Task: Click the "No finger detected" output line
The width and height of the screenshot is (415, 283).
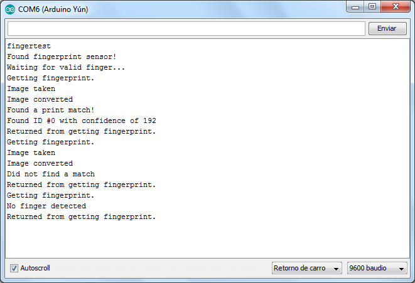Action: (46, 206)
